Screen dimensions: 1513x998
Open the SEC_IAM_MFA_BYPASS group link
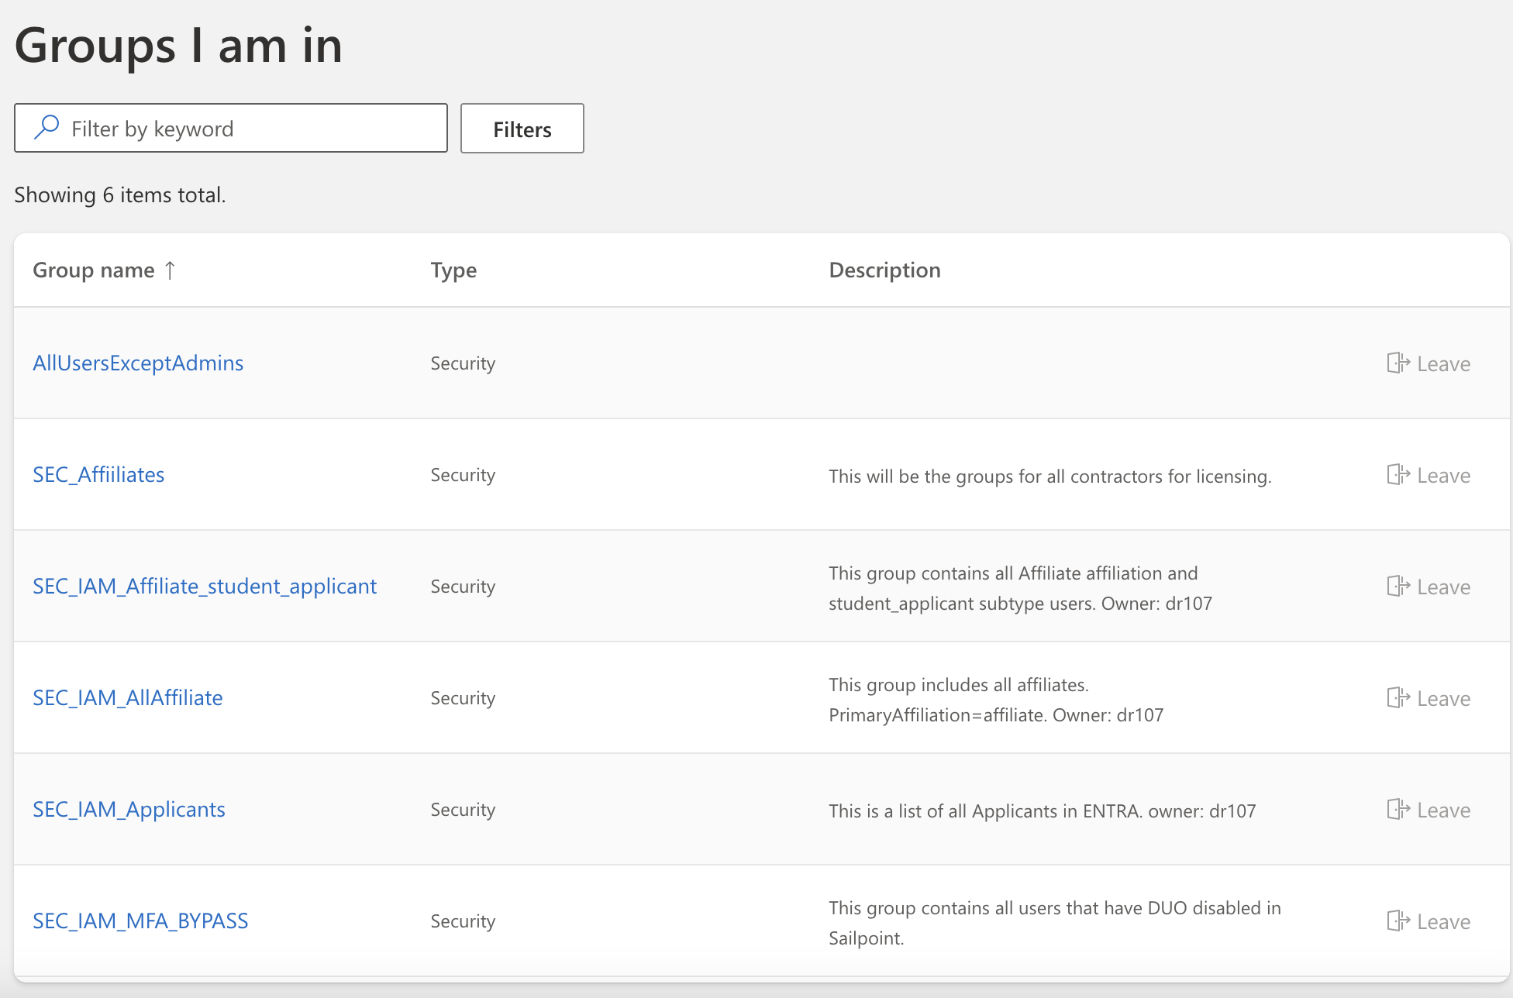(x=140, y=921)
